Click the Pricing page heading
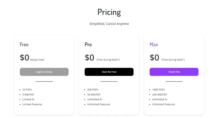 [x=109, y=12]
